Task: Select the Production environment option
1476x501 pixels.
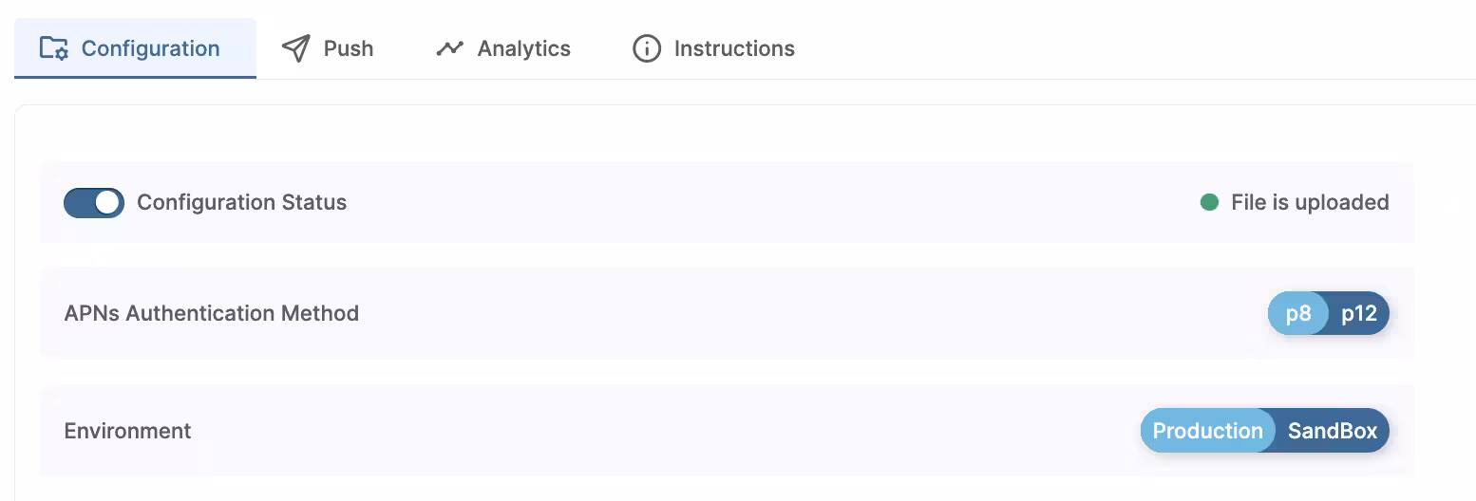Action: click(1207, 431)
